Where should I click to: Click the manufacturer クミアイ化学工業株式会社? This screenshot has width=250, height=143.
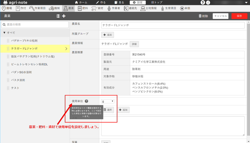149,62
